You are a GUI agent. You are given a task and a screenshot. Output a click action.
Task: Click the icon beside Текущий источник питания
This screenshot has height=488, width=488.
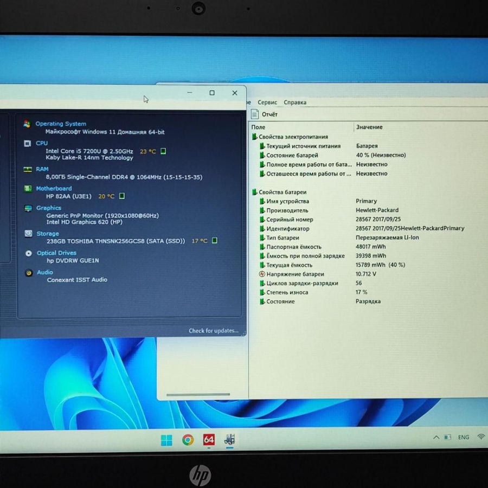262,146
